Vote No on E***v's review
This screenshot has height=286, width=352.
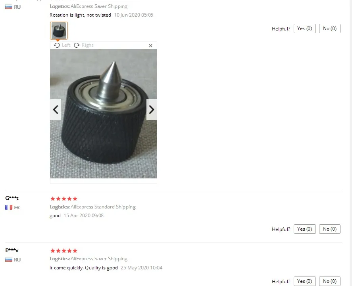tap(330, 281)
